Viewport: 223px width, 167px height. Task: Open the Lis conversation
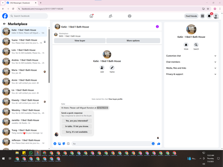(24, 92)
